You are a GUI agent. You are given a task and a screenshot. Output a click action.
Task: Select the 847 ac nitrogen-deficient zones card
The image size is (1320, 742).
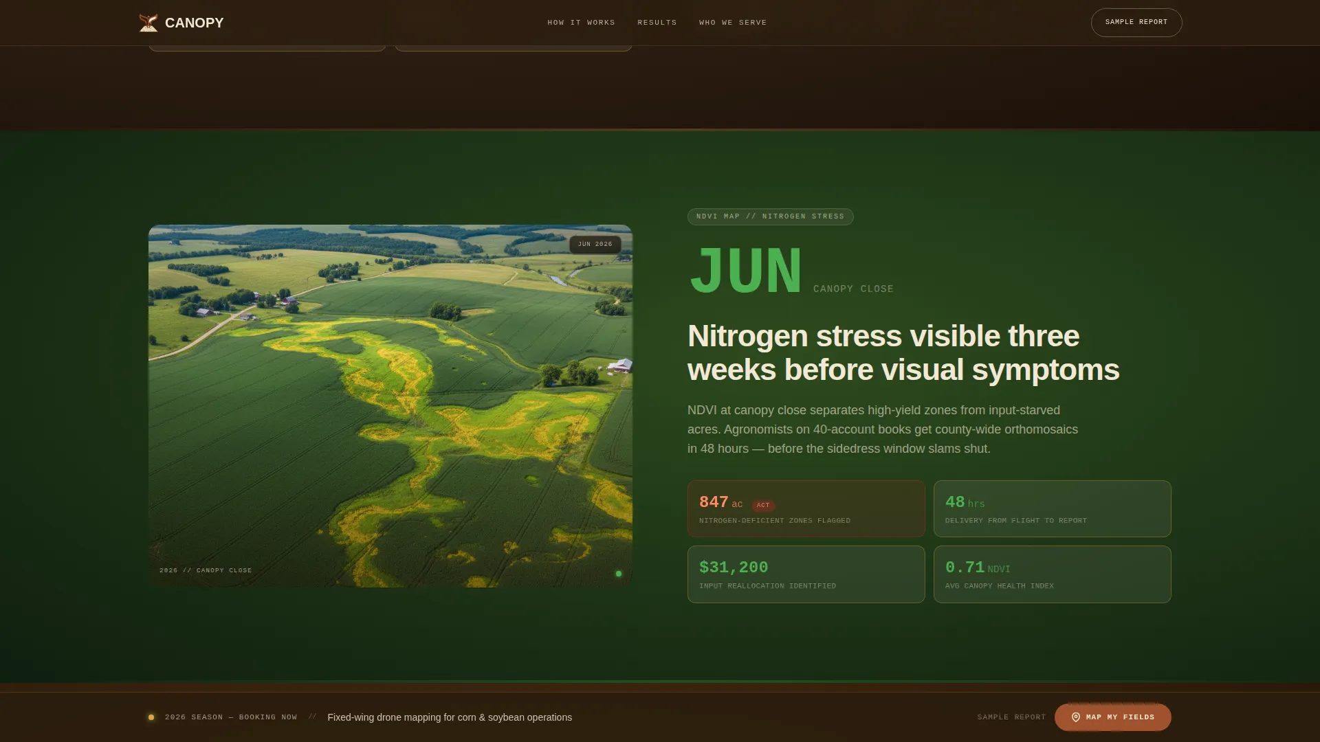coord(806,508)
